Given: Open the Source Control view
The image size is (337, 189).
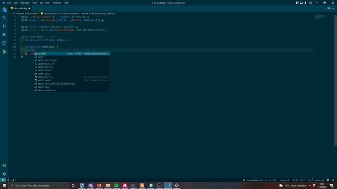Looking at the screenshot, I should tap(4, 26).
